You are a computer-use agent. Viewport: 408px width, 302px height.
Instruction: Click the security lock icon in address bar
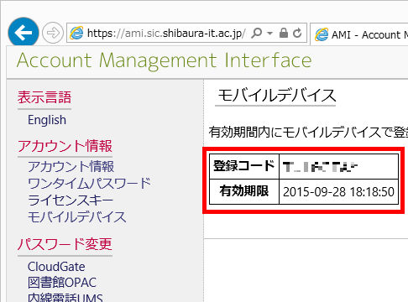pyautogui.click(x=284, y=33)
